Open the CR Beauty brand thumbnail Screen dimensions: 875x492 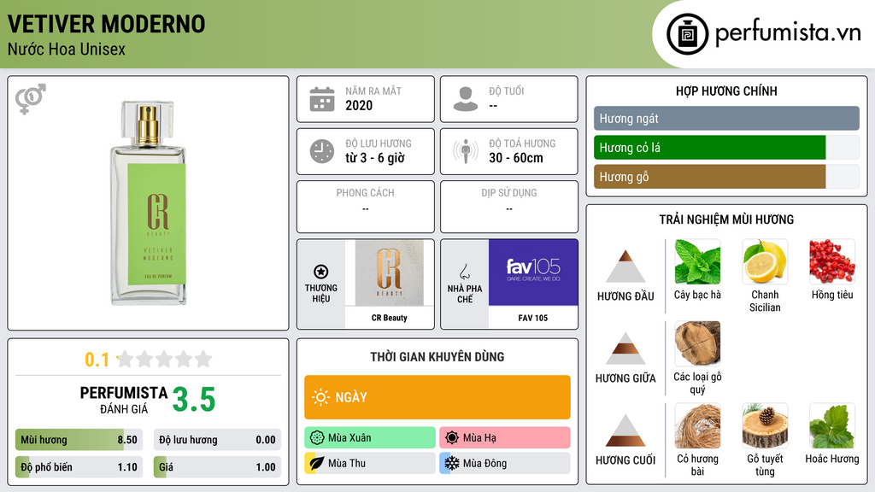click(390, 273)
